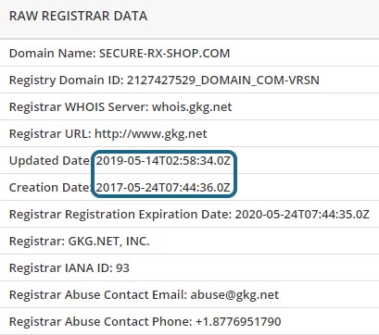Click the Registrar Abuse Contact Phone label
Viewport: 379px width, 335px height.
click(101, 322)
